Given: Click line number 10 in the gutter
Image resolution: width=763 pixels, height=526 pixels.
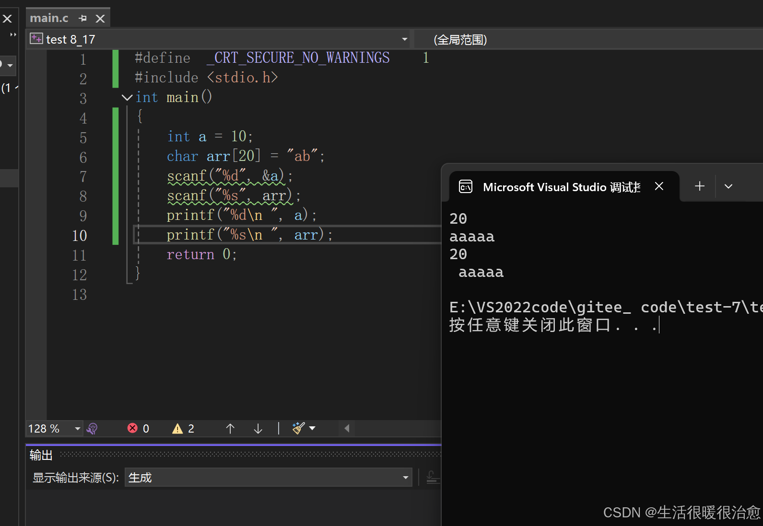Looking at the screenshot, I should pyautogui.click(x=79, y=236).
